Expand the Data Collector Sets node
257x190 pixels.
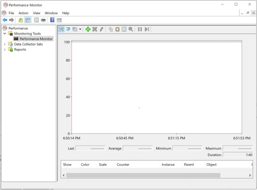pos(5,44)
